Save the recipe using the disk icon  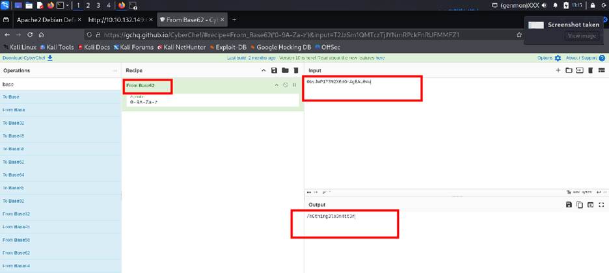(x=274, y=70)
